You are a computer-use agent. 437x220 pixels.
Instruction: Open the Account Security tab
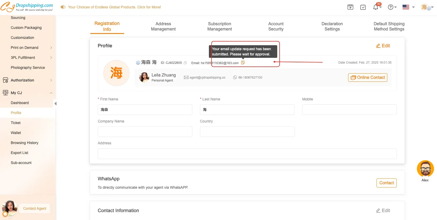(276, 27)
